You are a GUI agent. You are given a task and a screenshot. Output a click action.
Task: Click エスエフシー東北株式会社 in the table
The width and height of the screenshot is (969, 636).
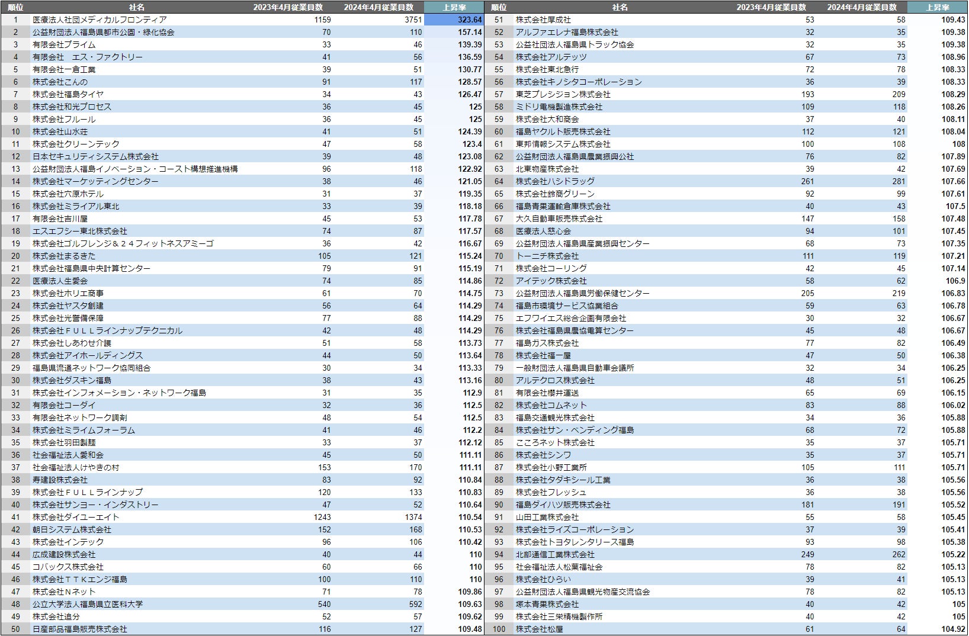pyautogui.click(x=80, y=231)
